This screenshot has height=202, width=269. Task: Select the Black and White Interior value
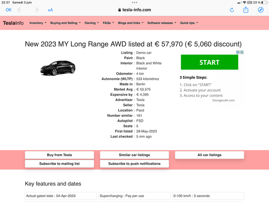click(x=149, y=66)
